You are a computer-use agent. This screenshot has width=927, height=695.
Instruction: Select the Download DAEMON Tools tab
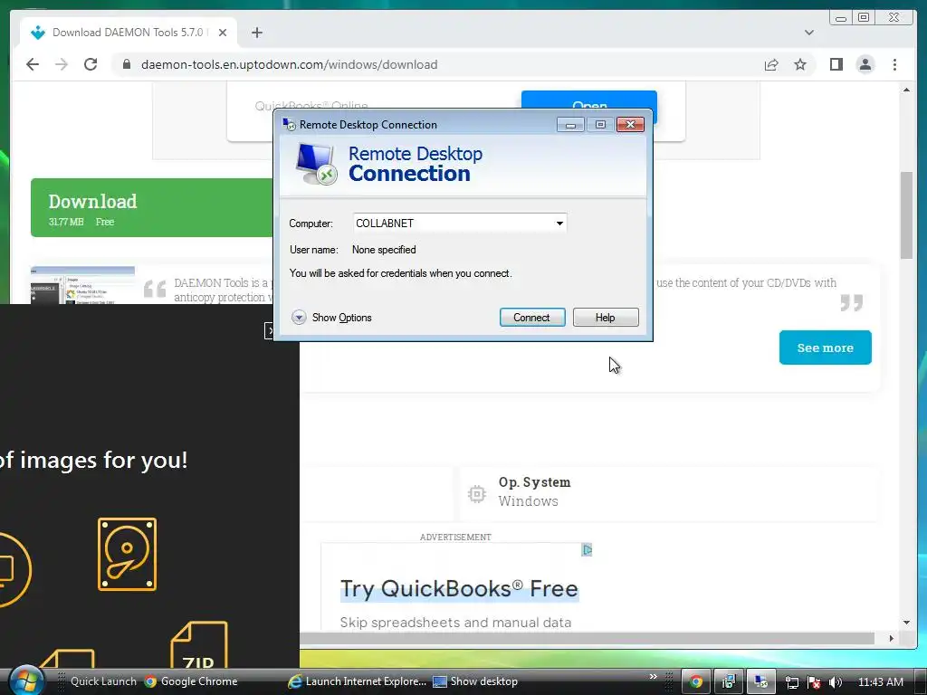click(x=128, y=33)
